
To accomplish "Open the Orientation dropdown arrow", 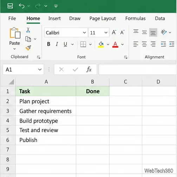I will pos(170,32).
